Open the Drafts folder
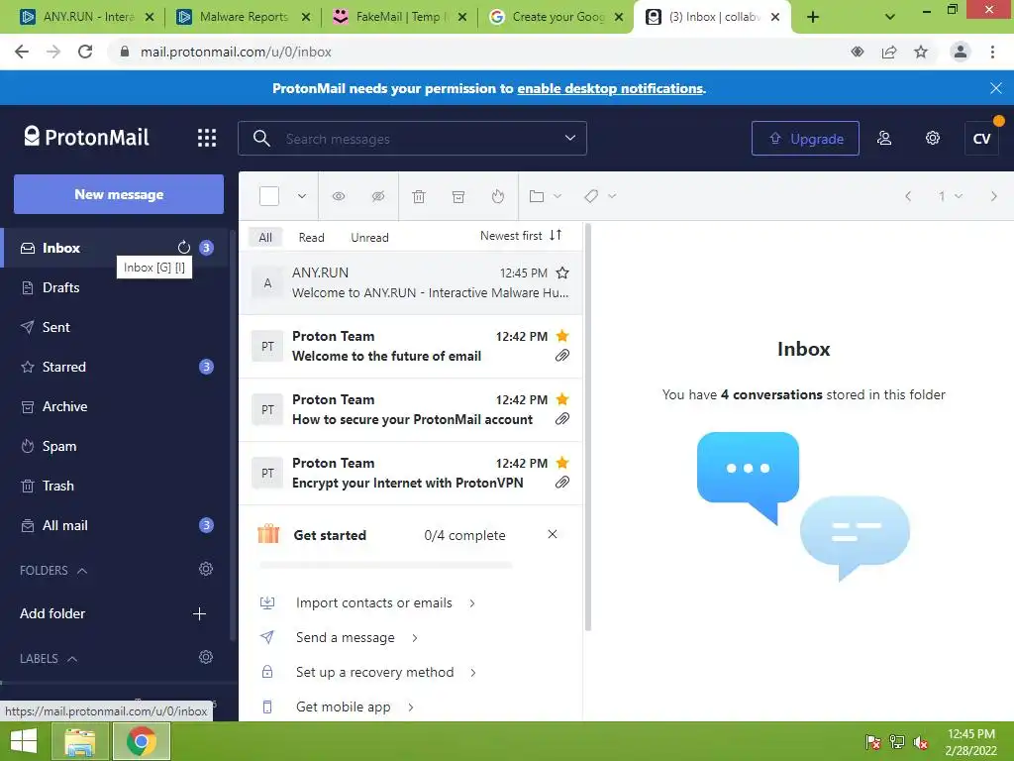Image resolution: width=1014 pixels, height=761 pixels. click(115, 287)
